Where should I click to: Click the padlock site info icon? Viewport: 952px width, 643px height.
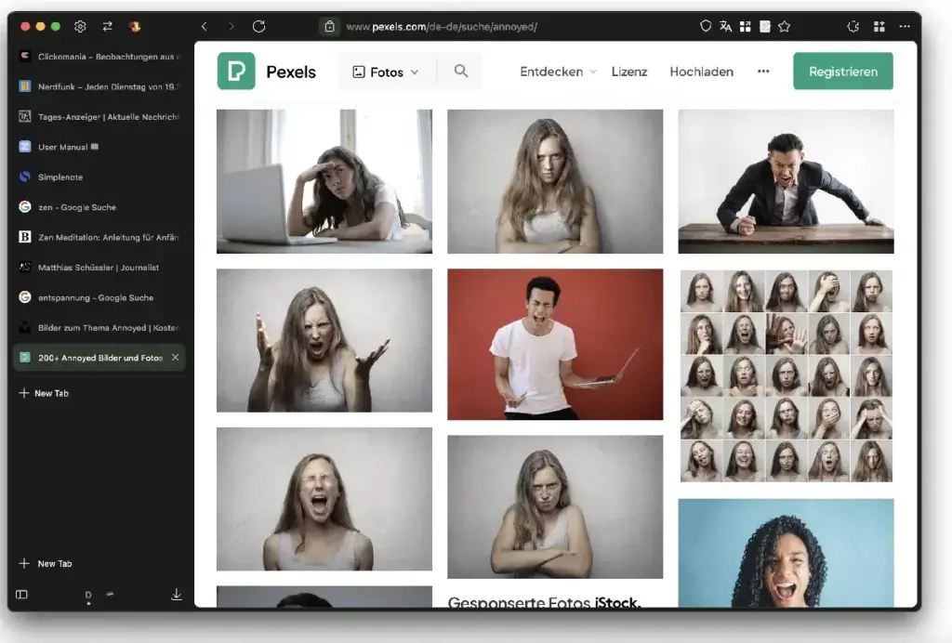(330, 27)
